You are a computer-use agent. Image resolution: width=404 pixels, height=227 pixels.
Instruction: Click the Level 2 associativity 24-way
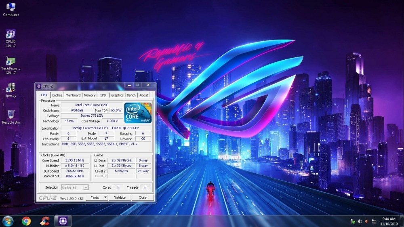(143, 171)
